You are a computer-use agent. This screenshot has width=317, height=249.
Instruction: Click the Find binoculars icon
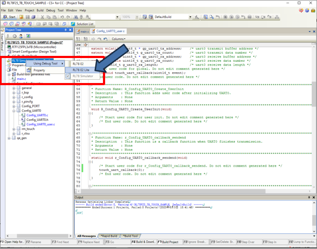tap(76, 17)
